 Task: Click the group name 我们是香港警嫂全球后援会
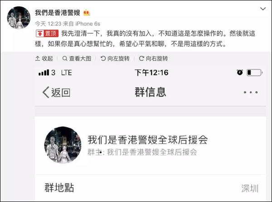click(148, 140)
